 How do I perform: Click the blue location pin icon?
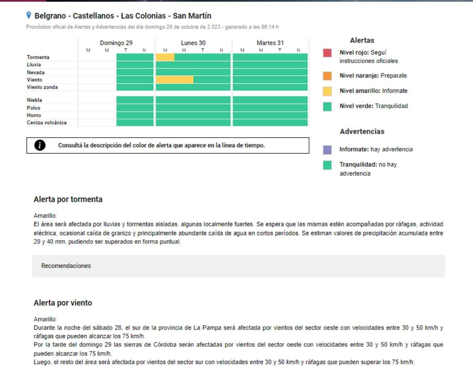coord(28,15)
